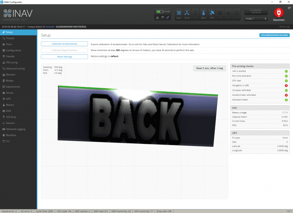
Task: Open the Ports tab in sidebar
Action: [x=9, y=44]
